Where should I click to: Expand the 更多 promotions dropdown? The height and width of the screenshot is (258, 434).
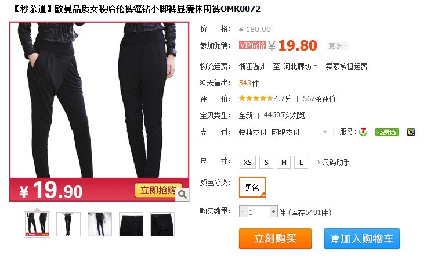point(338,46)
